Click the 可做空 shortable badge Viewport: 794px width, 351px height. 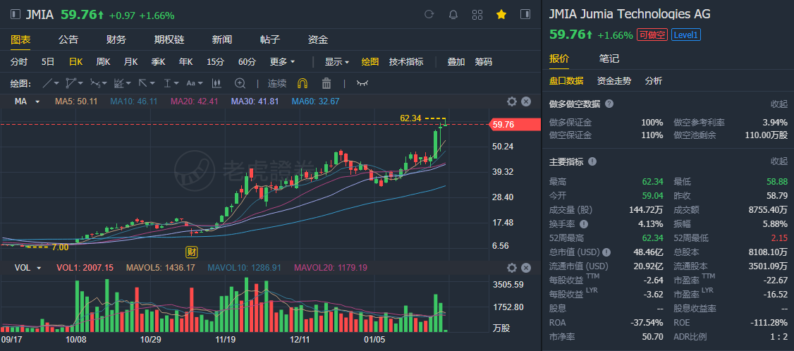(652, 35)
